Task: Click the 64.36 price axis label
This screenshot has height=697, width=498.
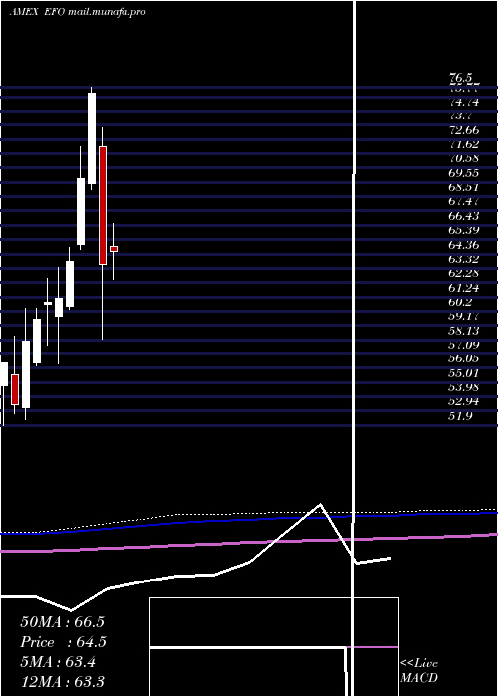Action: point(464,245)
